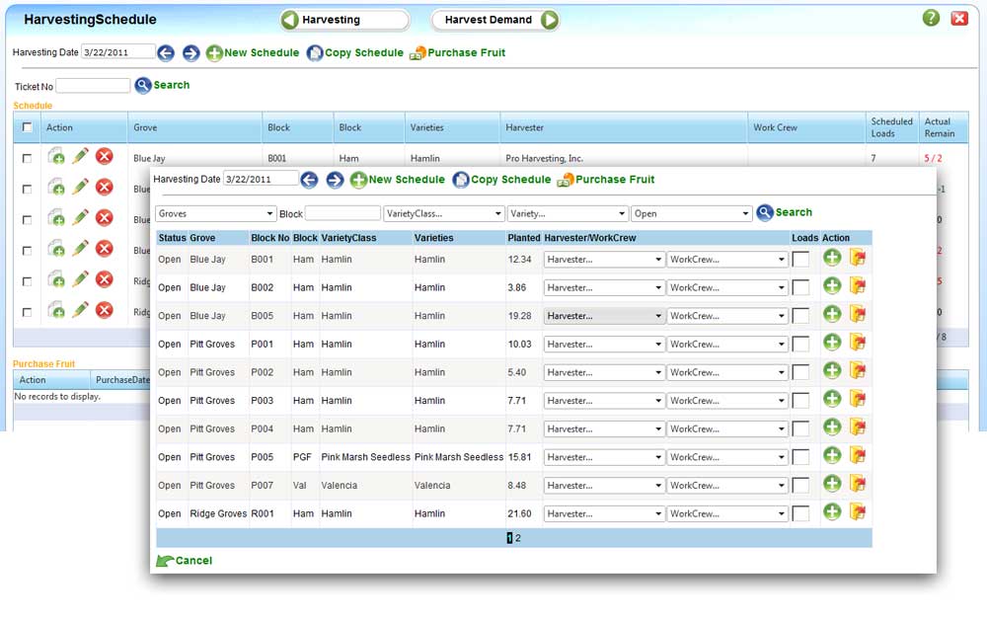Click Copy Schedule in main toolbar
The image size is (987, 621).
click(x=355, y=53)
